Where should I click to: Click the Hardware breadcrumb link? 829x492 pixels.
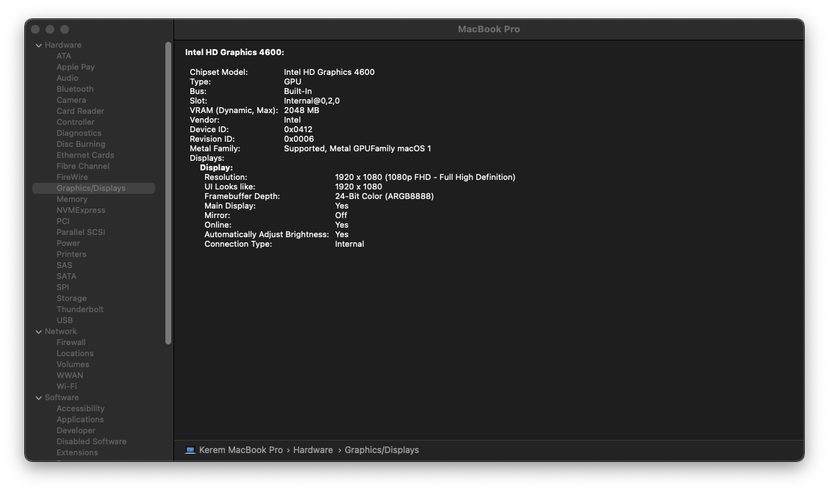click(x=313, y=449)
